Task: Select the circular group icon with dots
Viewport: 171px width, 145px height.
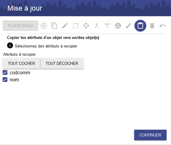Action: pyautogui.click(x=118, y=26)
